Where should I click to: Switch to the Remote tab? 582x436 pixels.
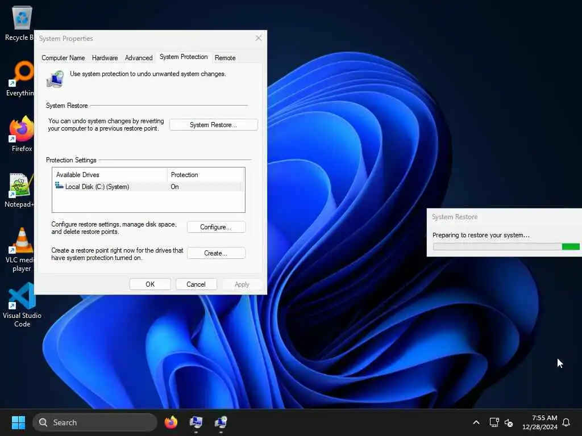pyautogui.click(x=225, y=58)
